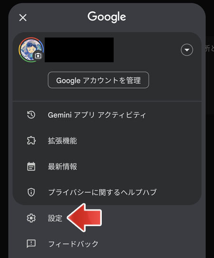214x258 pixels.
Task: Click the calendar news icon
Action: click(x=31, y=166)
